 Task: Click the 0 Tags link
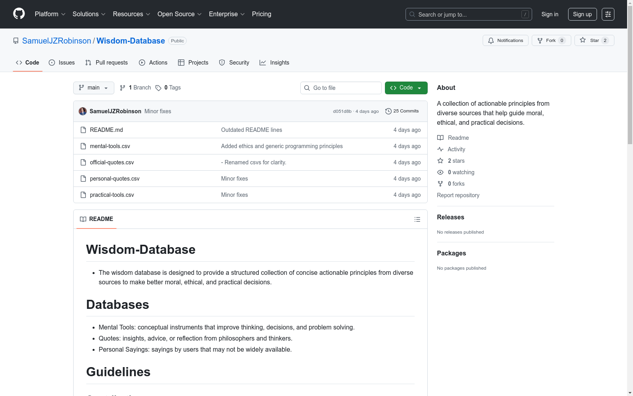pos(168,88)
